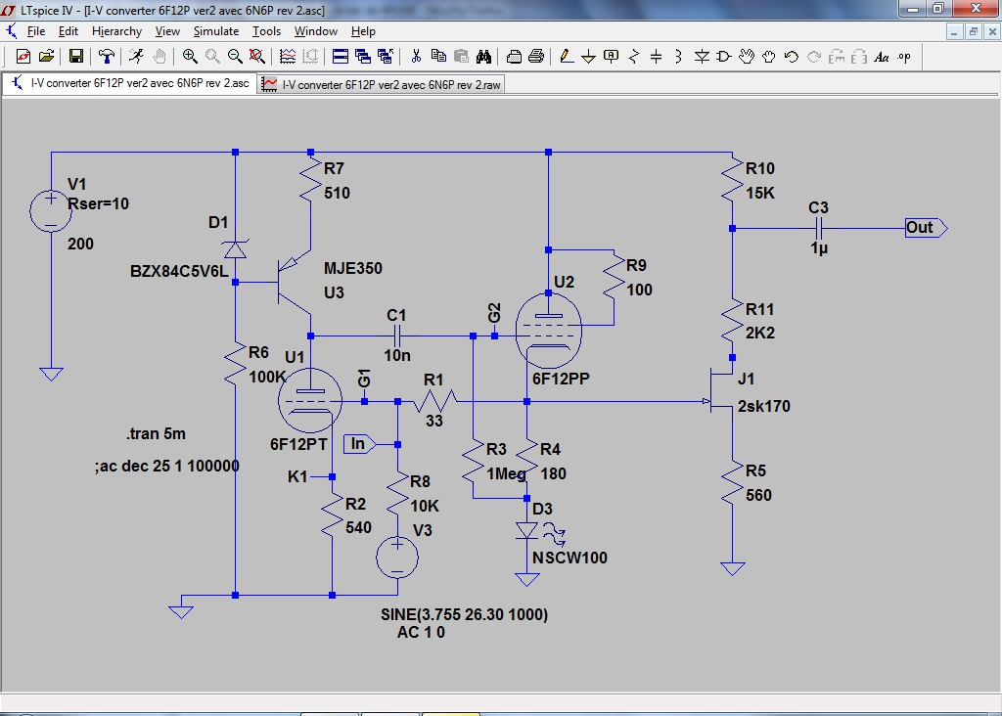
Task: Click the Redo arrow icon
Action: pyautogui.click(x=814, y=57)
